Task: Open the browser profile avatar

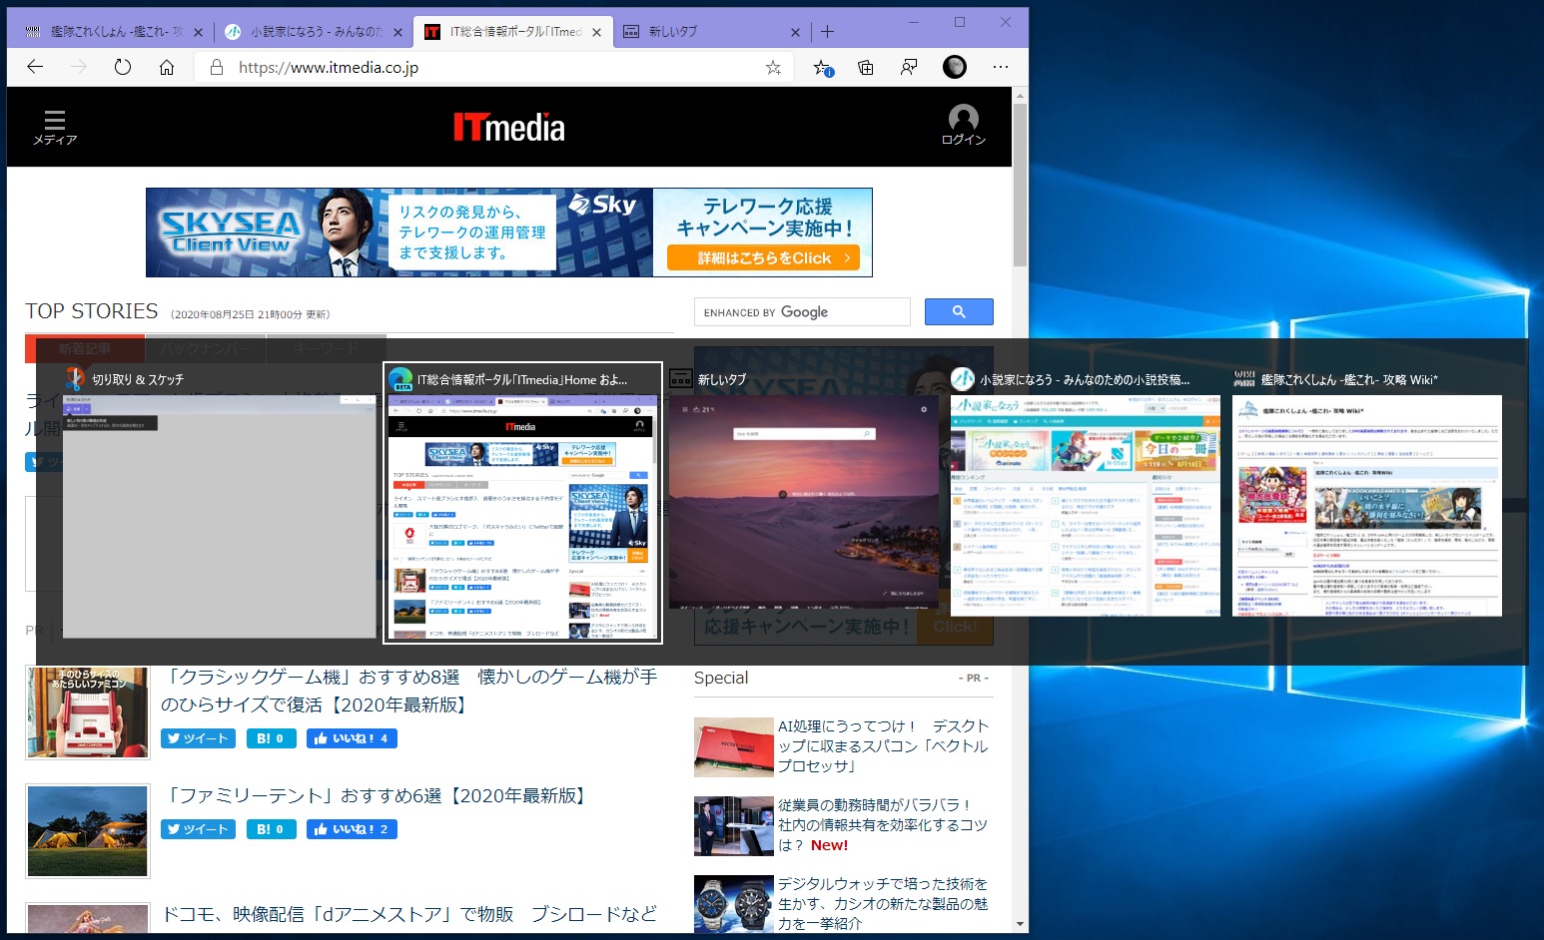Action: click(x=955, y=67)
